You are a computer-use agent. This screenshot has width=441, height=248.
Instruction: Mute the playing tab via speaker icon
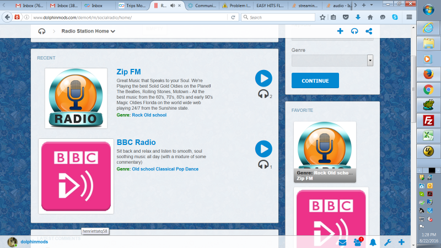[x=173, y=6]
